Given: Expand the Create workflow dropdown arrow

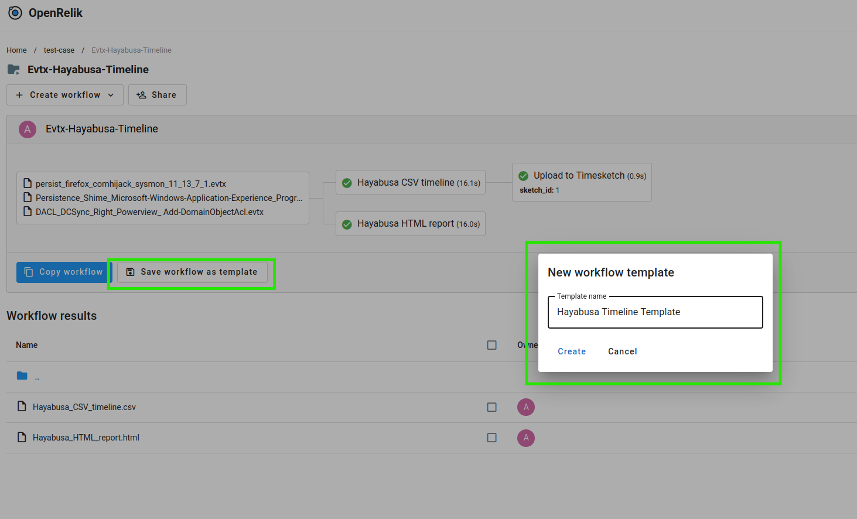Looking at the screenshot, I should [x=111, y=95].
